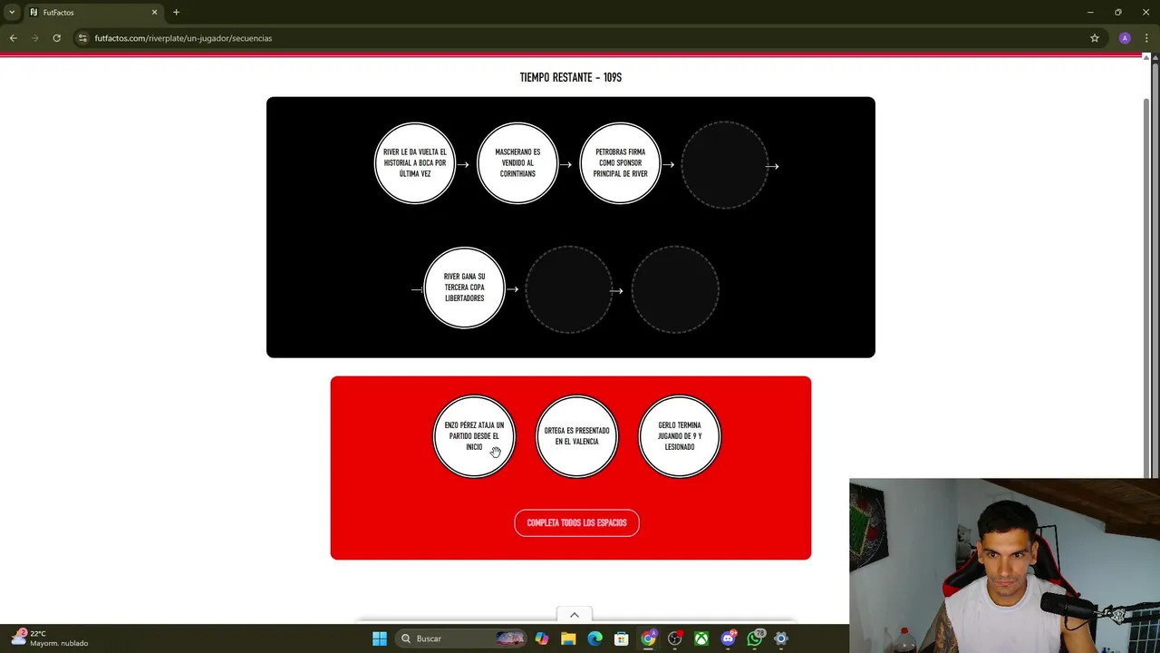Open Copilot from the taskbar
Image resolution: width=1160 pixels, height=653 pixels.
[x=542, y=638]
